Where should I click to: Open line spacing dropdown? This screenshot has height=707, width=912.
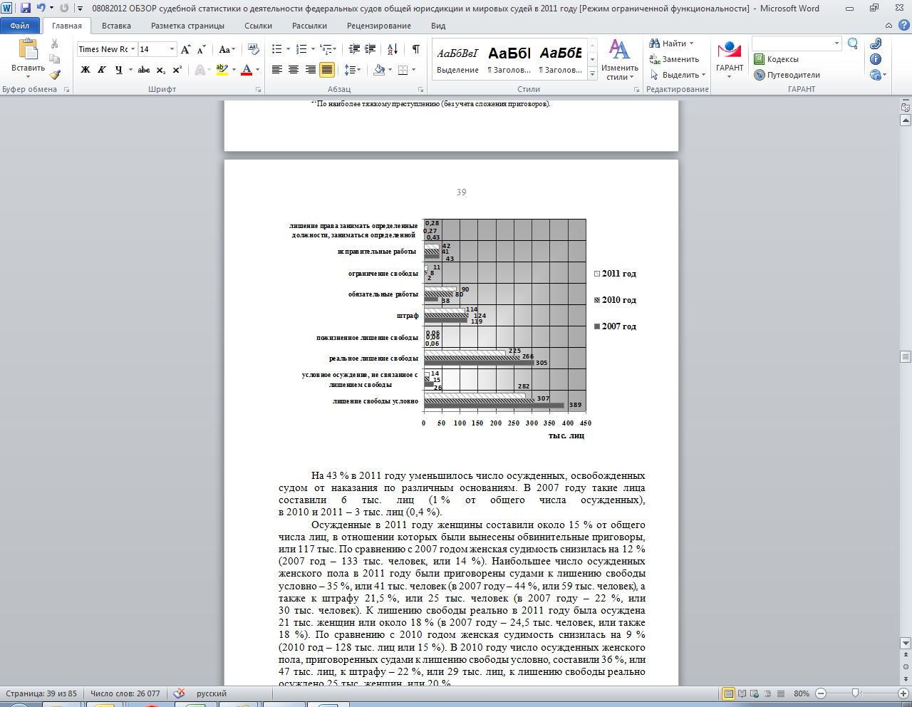coord(352,70)
